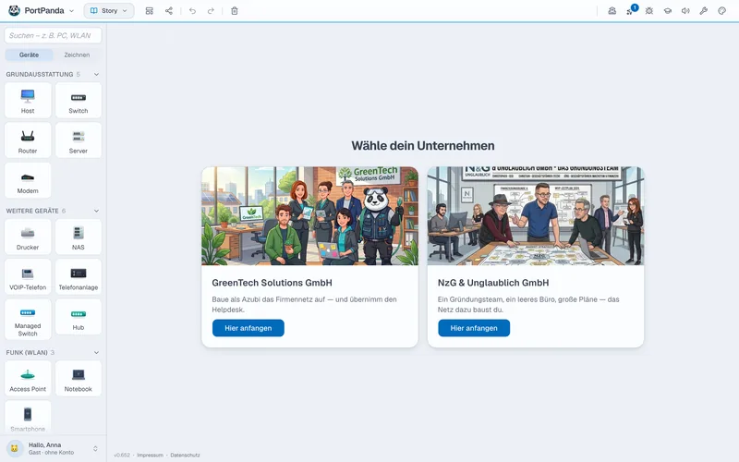Click the PortPanda panda logo

tap(14, 10)
